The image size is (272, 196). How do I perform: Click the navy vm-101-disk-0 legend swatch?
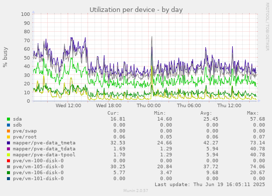coord(8,179)
